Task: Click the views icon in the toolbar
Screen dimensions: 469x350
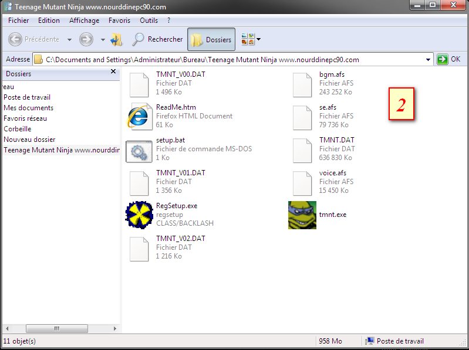Action: coord(248,39)
